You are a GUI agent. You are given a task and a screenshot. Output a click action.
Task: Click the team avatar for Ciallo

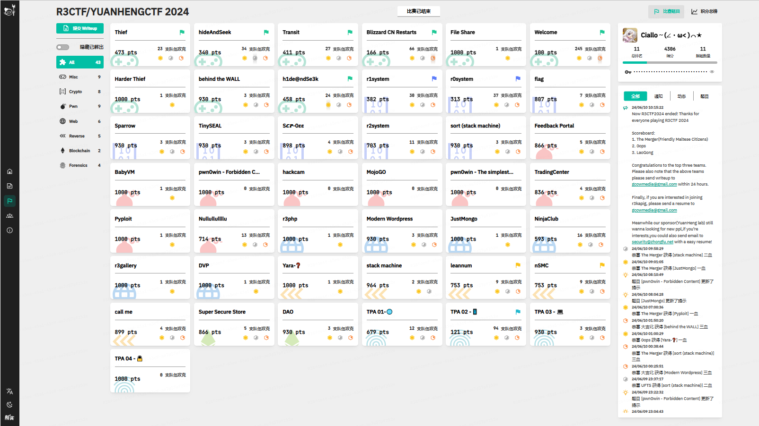(630, 35)
